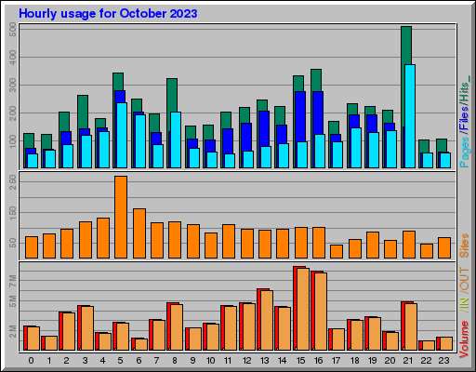This screenshot has width=476, height=372.
Task: Select the cyan Pages bar at hour 5
Action: (x=122, y=136)
